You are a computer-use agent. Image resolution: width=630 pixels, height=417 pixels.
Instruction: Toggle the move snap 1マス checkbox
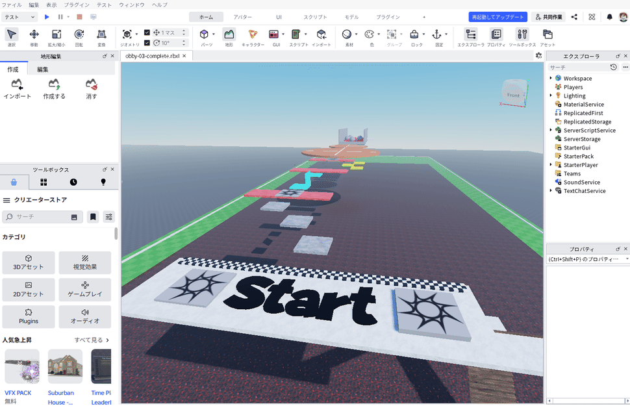[x=147, y=32]
